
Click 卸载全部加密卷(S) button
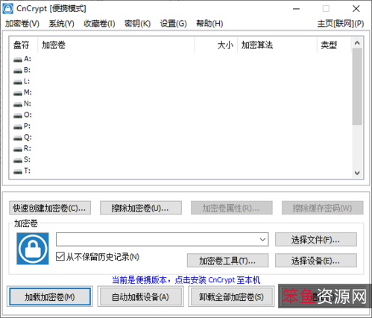[x=231, y=296]
